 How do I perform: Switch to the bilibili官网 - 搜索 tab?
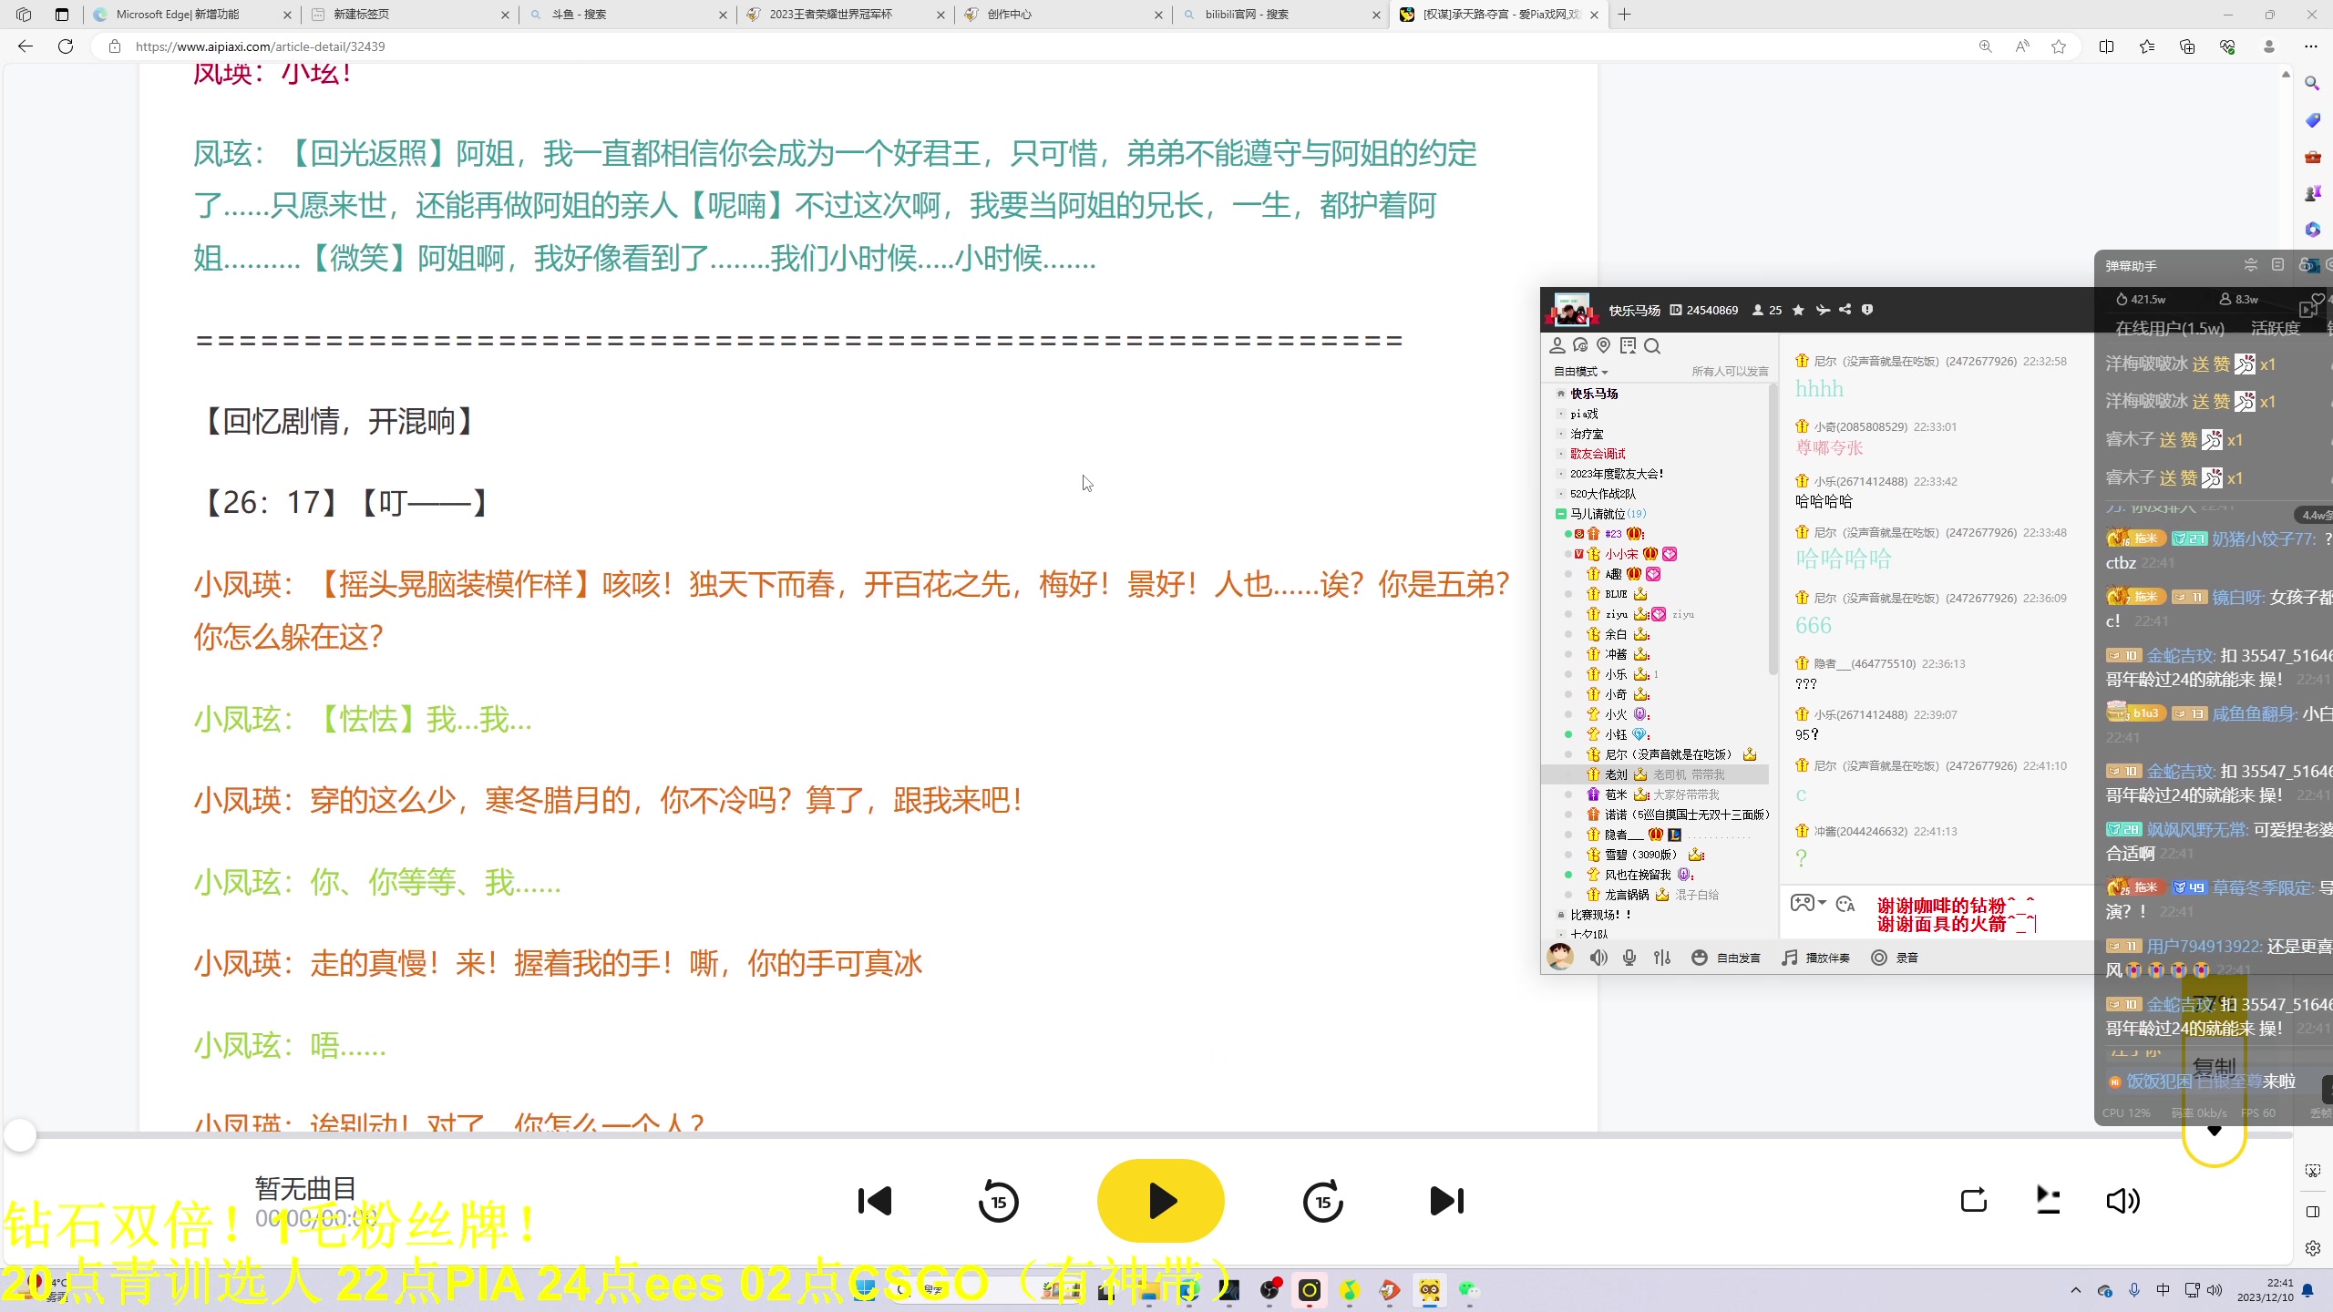pyautogui.click(x=1281, y=15)
